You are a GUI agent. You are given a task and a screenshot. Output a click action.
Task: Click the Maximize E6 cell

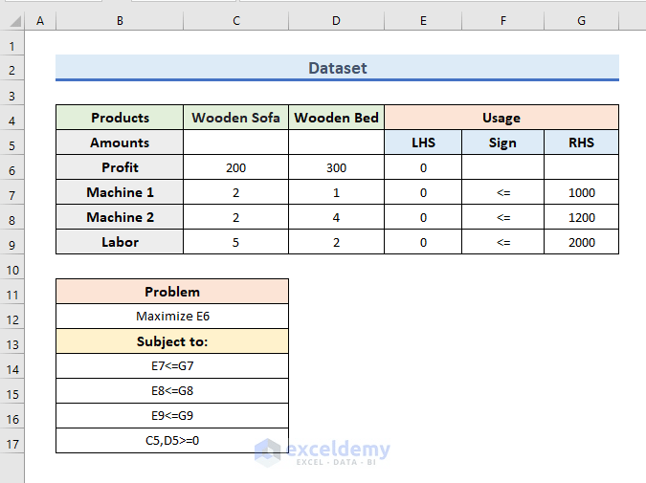tap(172, 317)
